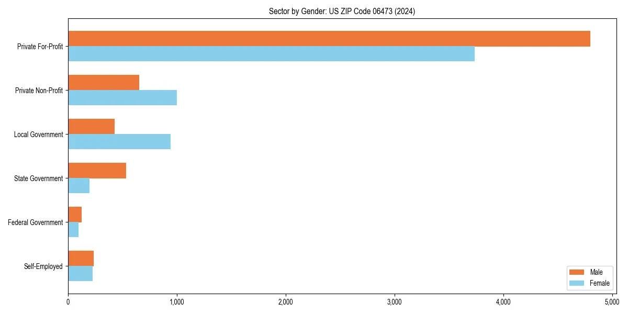628x314 pixels.
Task: Select the orange Federal Government bar
Action: (x=73, y=214)
